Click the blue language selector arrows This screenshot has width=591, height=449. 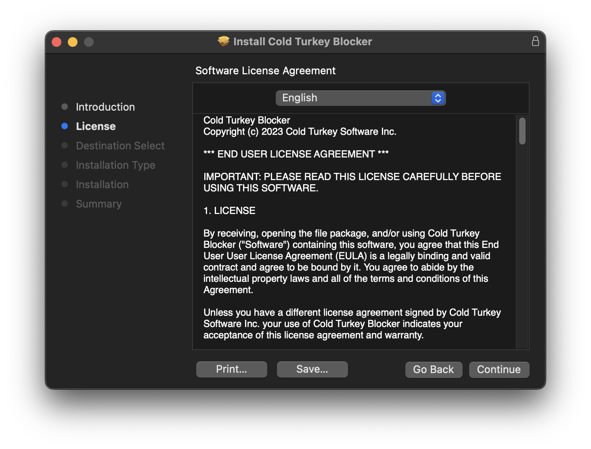[438, 98]
